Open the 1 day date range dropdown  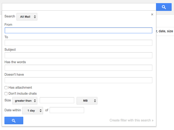[33, 110]
